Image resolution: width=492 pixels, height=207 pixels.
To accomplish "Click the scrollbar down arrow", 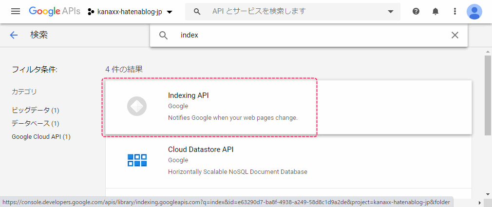I will (488, 194).
